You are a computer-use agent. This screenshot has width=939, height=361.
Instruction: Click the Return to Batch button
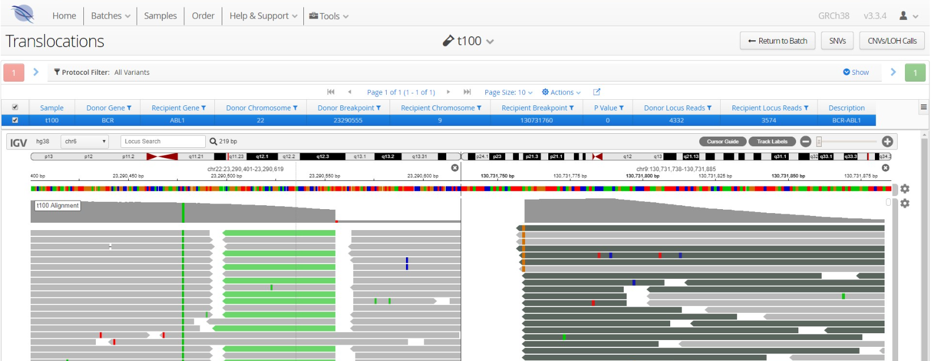pos(777,41)
